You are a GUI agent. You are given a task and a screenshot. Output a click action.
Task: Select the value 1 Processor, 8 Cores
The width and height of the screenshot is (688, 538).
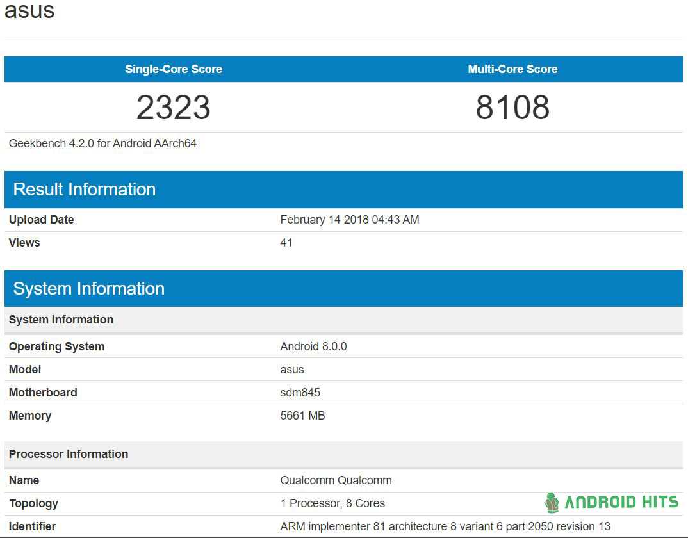click(333, 503)
